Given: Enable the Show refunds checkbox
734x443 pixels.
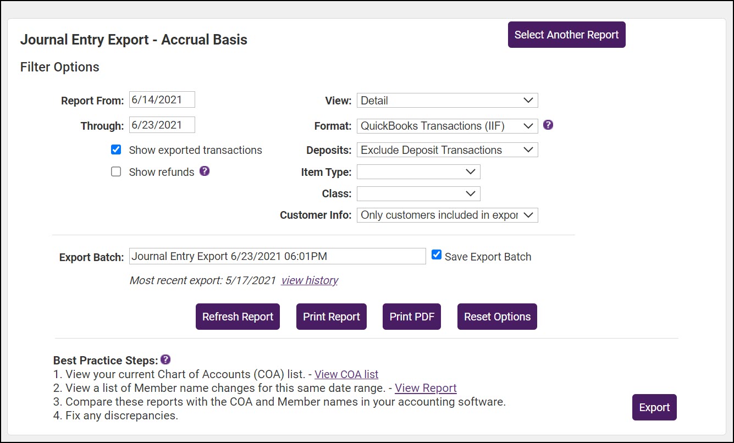Looking at the screenshot, I should (x=116, y=171).
